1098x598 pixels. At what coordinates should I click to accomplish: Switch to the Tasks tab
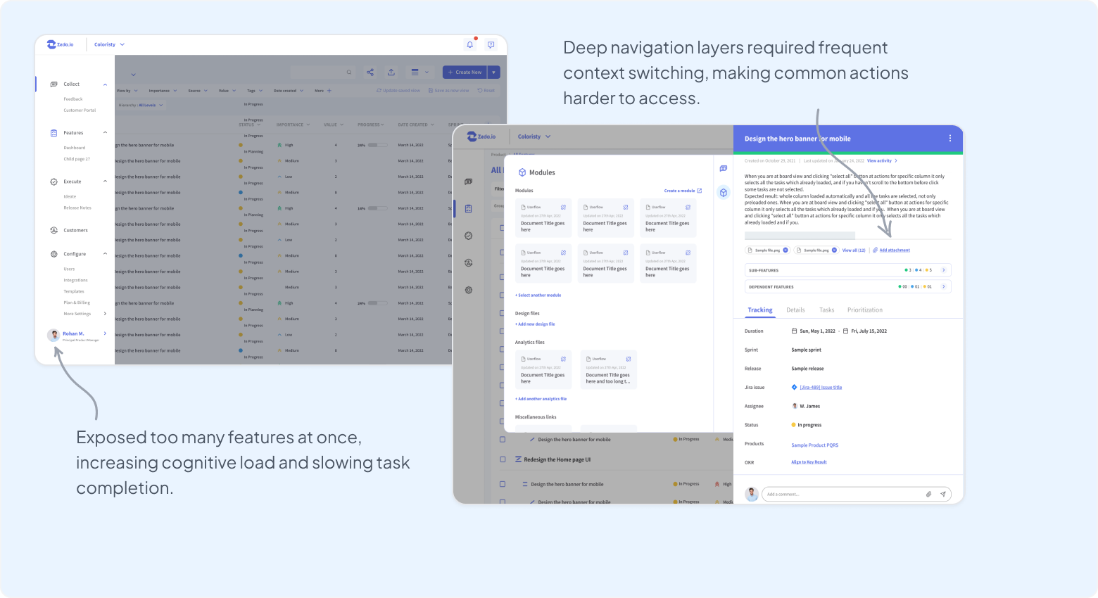click(x=827, y=310)
